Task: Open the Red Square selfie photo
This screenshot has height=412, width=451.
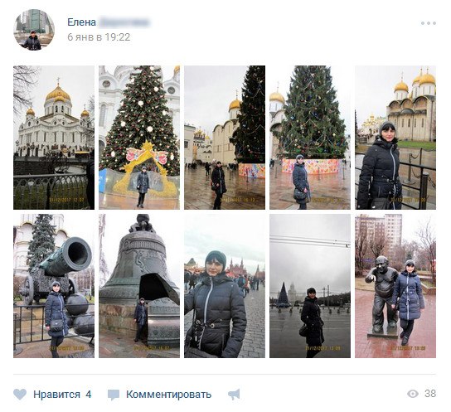Action: point(225,286)
